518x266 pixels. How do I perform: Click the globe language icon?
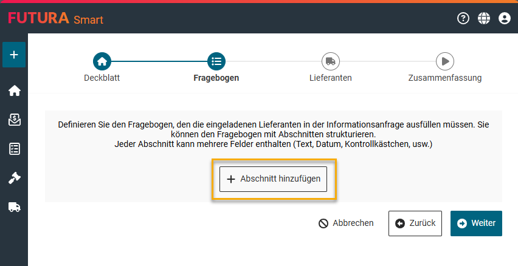(484, 19)
